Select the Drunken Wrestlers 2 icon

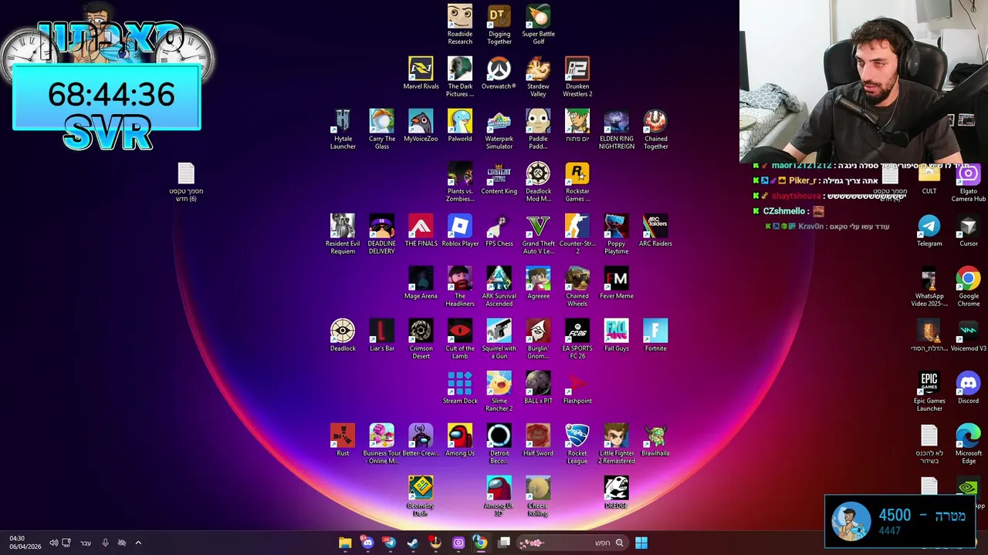click(577, 76)
